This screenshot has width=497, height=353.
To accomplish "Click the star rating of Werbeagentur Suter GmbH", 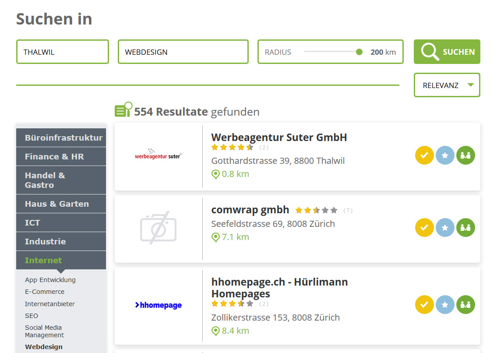I will pos(233,147).
